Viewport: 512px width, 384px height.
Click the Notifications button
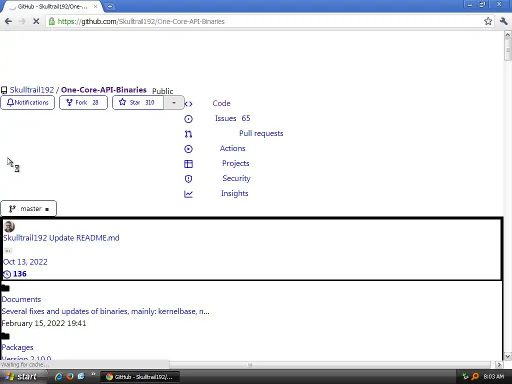click(27, 102)
